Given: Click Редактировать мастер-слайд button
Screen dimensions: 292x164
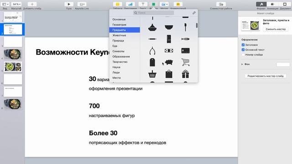Looking at the screenshot, I should click(x=266, y=76).
